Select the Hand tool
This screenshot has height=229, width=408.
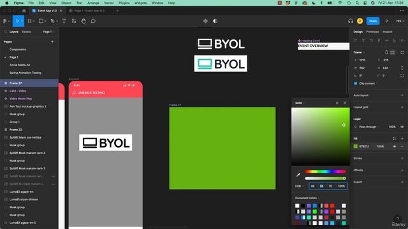pos(84,21)
